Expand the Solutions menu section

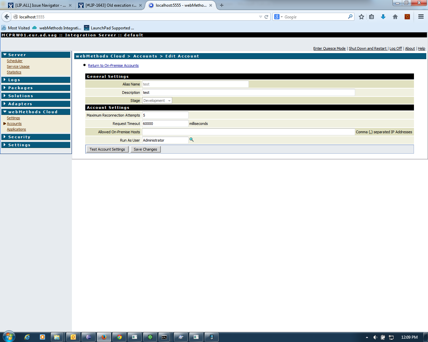tap(36, 96)
